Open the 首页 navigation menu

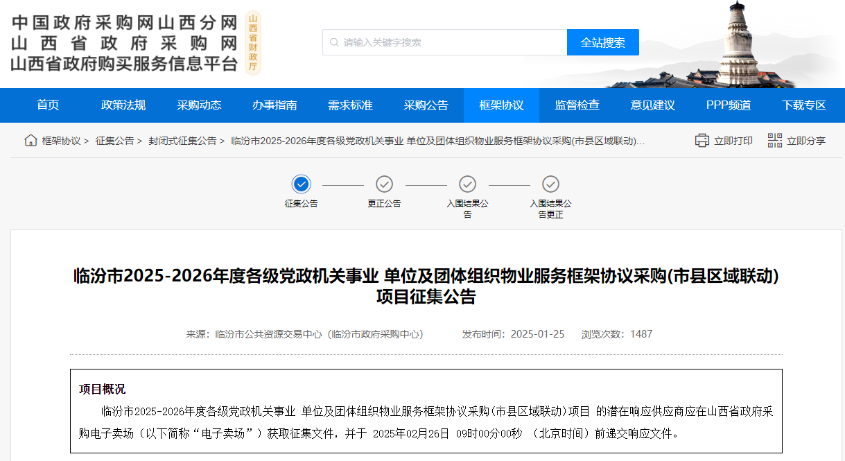pos(46,105)
